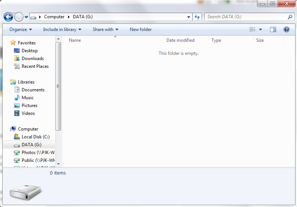The height and width of the screenshot is (207, 297).
Task: Open recent pages dropdown arrow
Action: tap(26, 17)
